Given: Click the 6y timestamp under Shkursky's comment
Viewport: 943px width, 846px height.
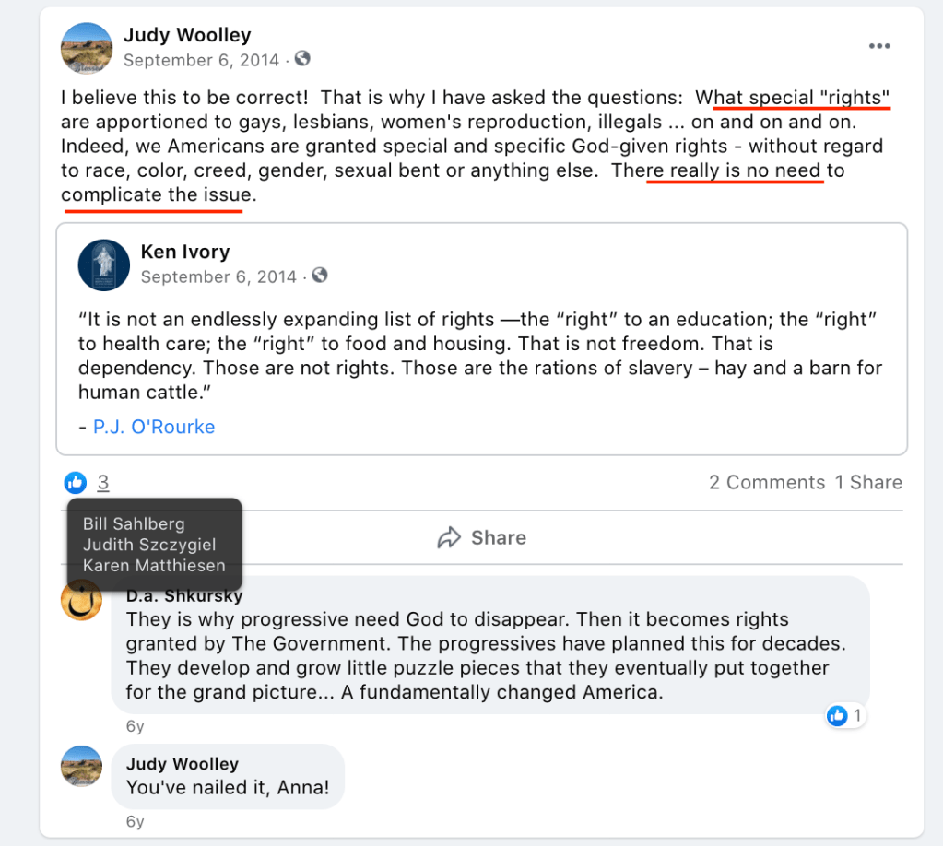Looking at the screenshot, I should pos(135,726).
